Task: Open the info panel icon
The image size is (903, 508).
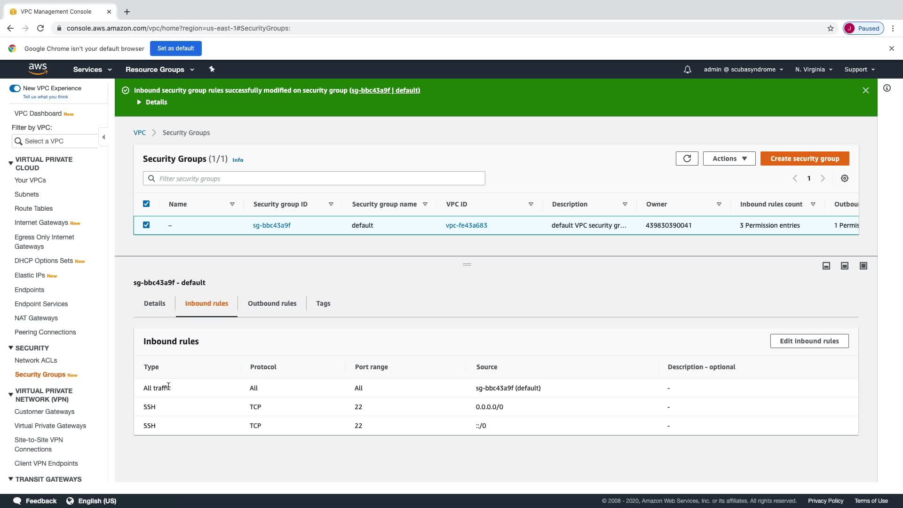Action: pyautogui.click(x=887, y=88)
